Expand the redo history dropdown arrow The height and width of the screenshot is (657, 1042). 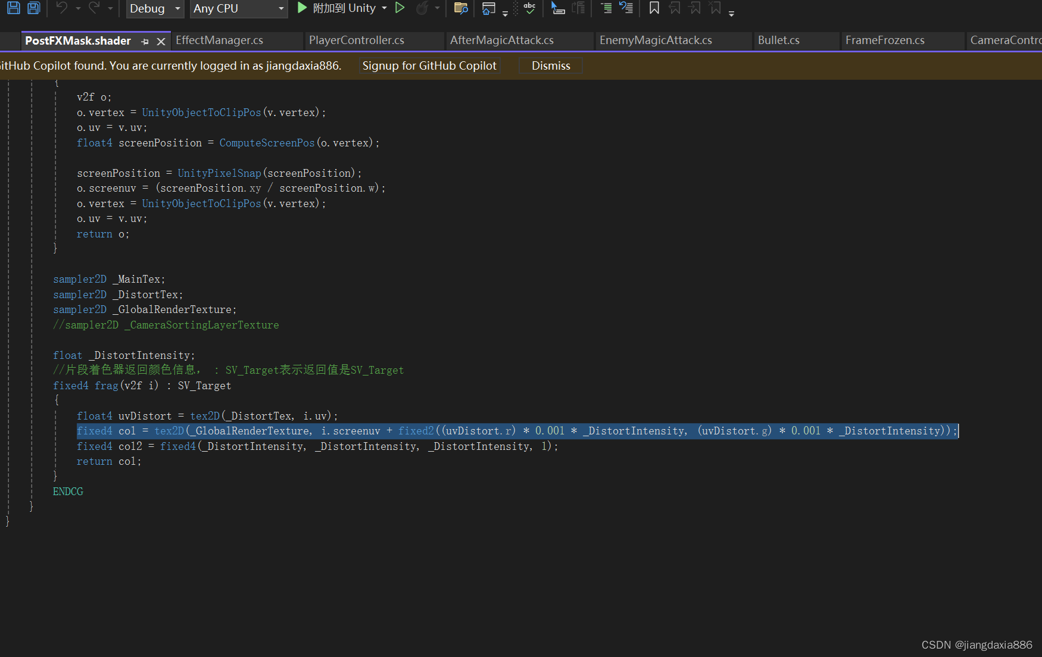110,8
